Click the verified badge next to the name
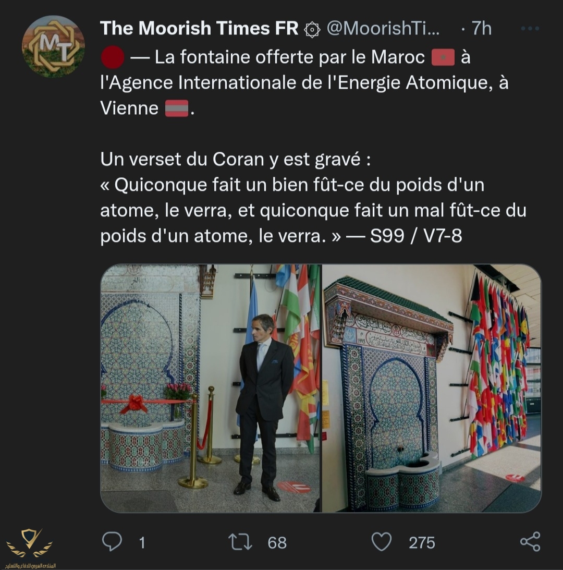 [312, 29]
